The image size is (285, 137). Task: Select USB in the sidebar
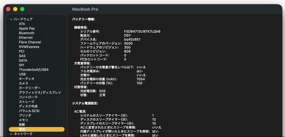pos(22,74)
